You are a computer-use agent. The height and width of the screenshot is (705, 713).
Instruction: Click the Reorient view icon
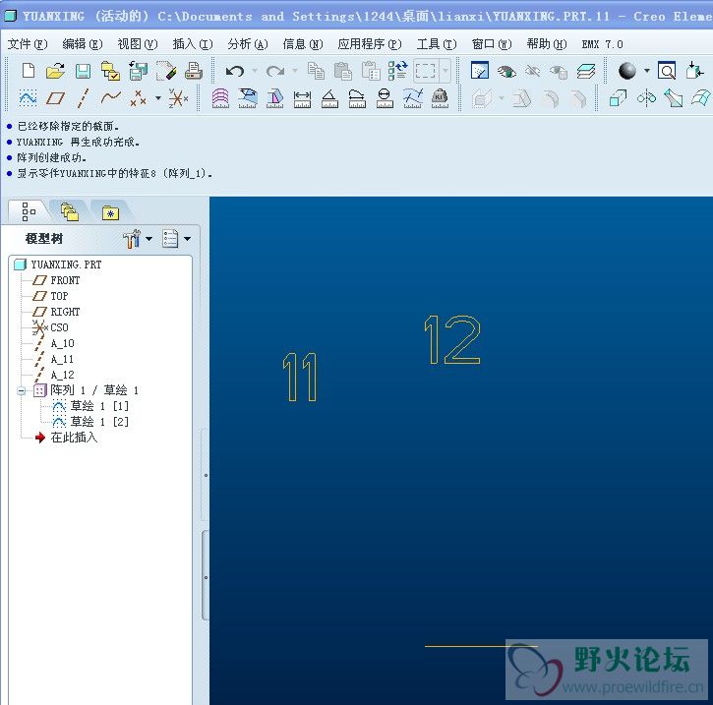pyautogui.click(x=694, y=71)
